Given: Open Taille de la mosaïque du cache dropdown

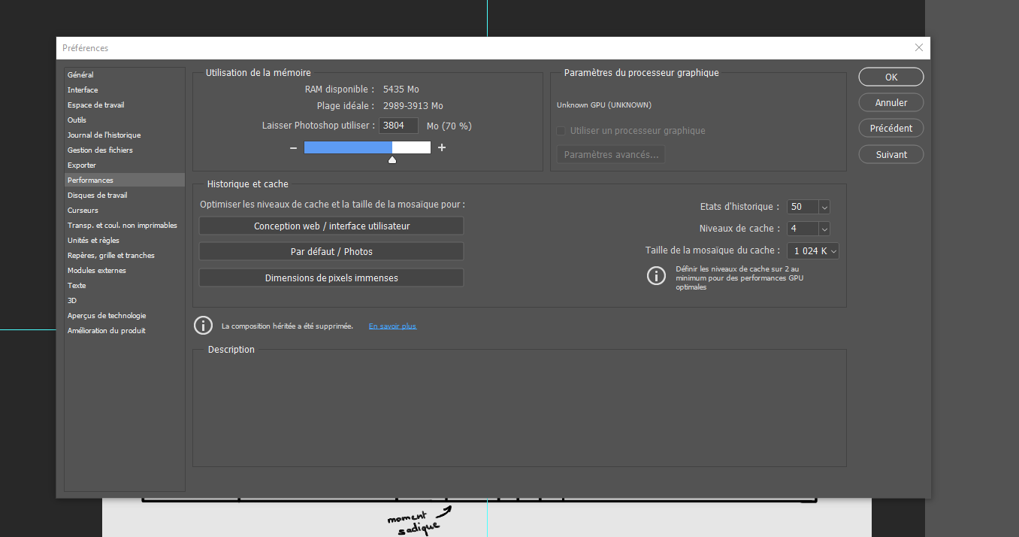Looking at the screenshot, I should [833, 251].
